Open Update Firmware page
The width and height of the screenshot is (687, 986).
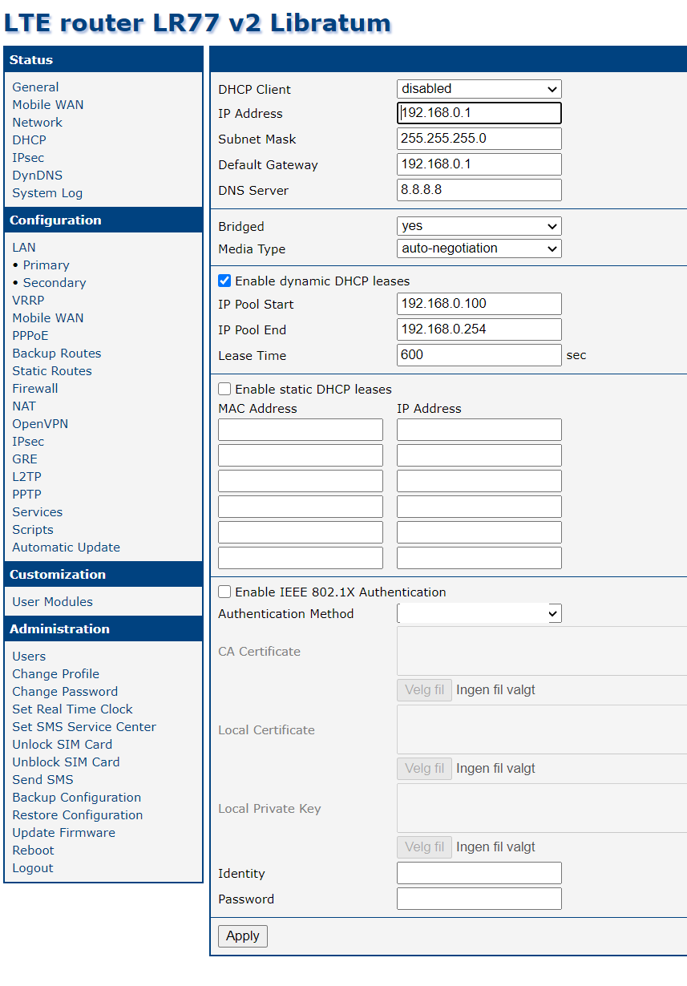tap(63, 833)
